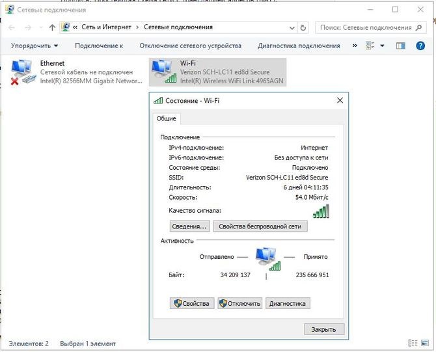Open the Сведения... details button
This screenshot has height=352, width=436.
tap(189, 226)
